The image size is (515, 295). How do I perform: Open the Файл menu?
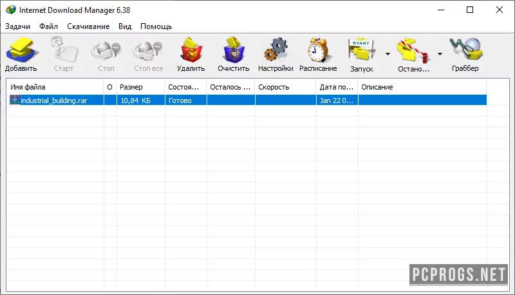coord(49,26)
